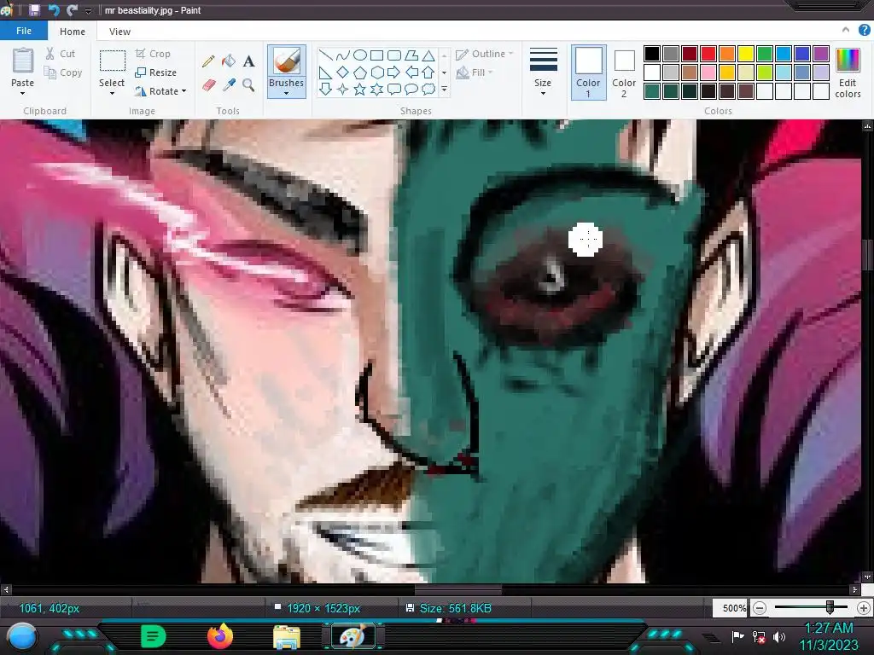Screen dimensions: 874x655
Task: Activate Color 1 foreground selector
Action: click(x=589, y=72)
